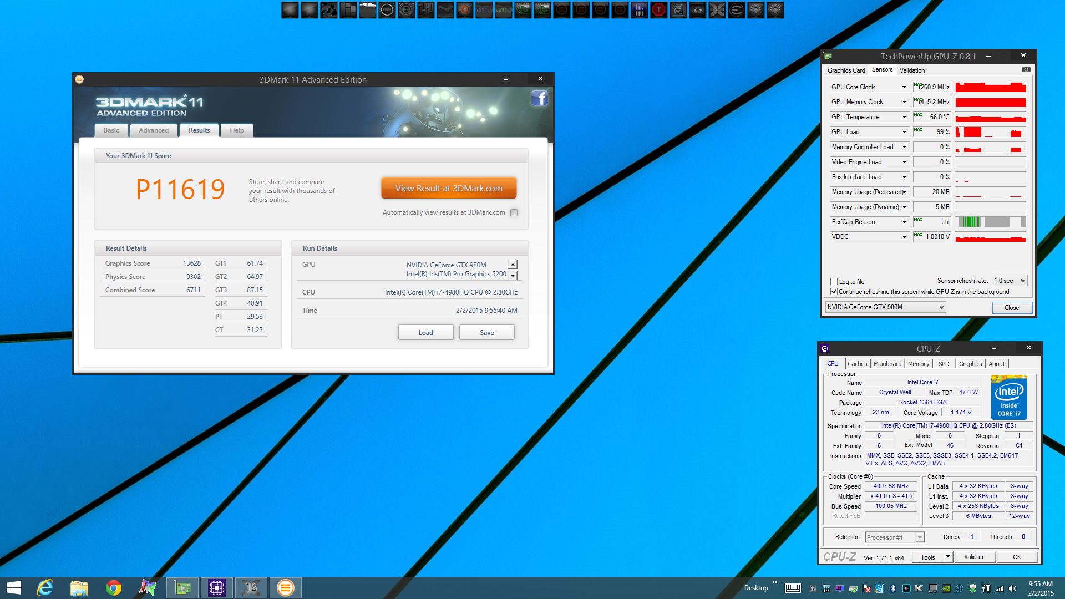Launch the red stop-sign T icon in the dock

[x=659, y=9]
